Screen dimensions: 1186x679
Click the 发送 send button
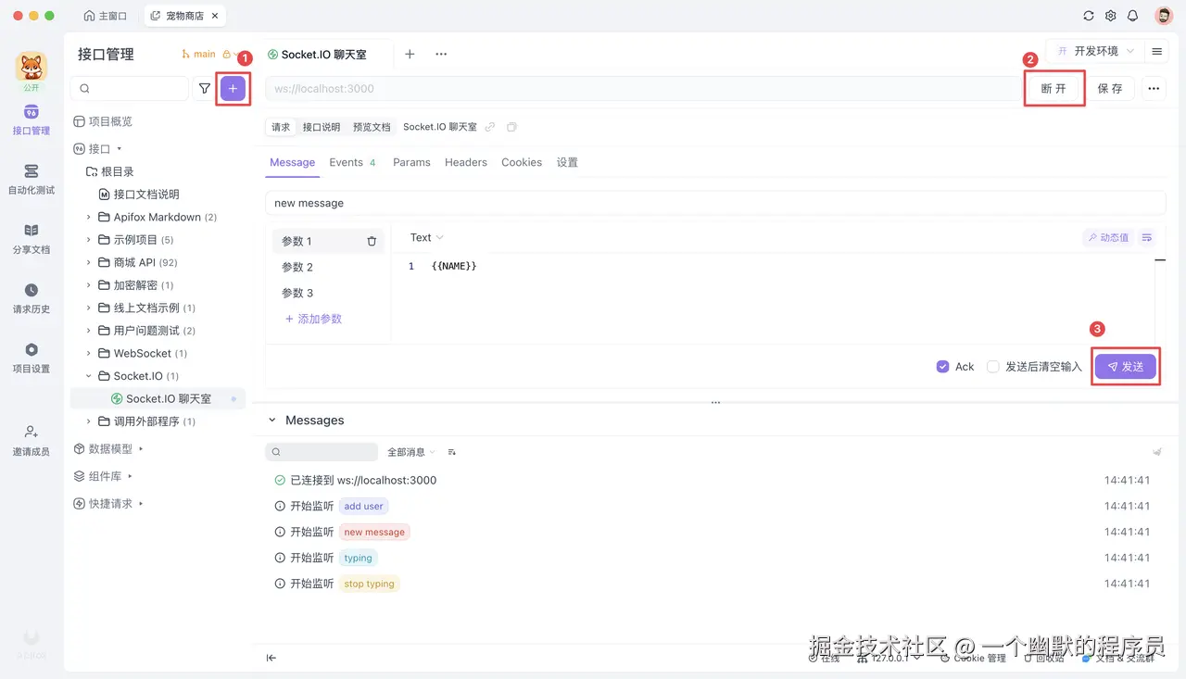[x=1126, y=367]
